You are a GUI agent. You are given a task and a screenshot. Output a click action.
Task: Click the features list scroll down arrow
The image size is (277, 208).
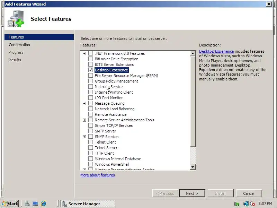point(193,167)
